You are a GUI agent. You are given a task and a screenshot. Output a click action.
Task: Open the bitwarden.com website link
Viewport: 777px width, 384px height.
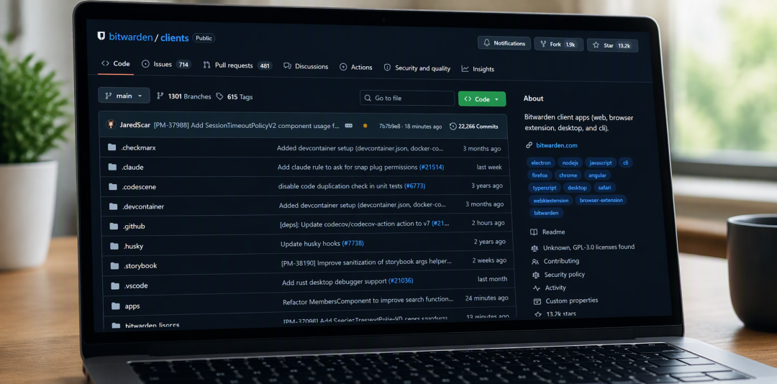556,145
